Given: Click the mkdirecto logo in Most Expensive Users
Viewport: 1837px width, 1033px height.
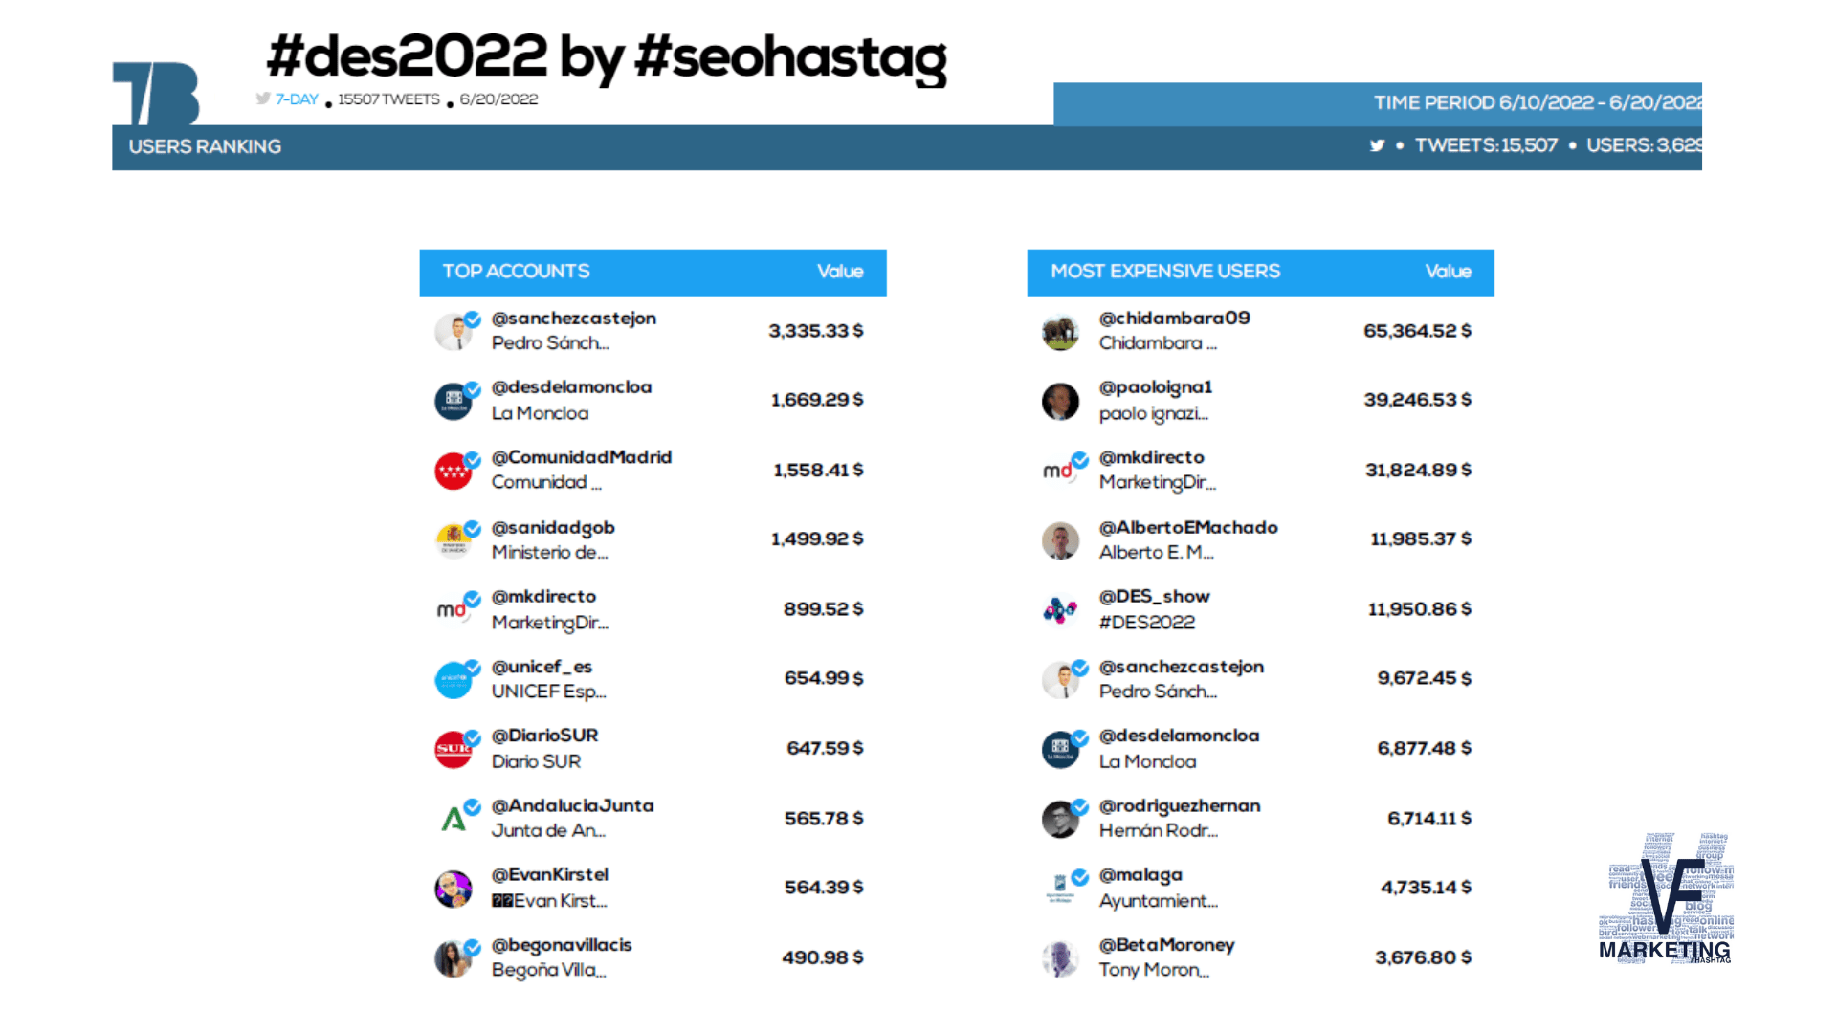Looking at the screenshot, I should click(1058, 471).
